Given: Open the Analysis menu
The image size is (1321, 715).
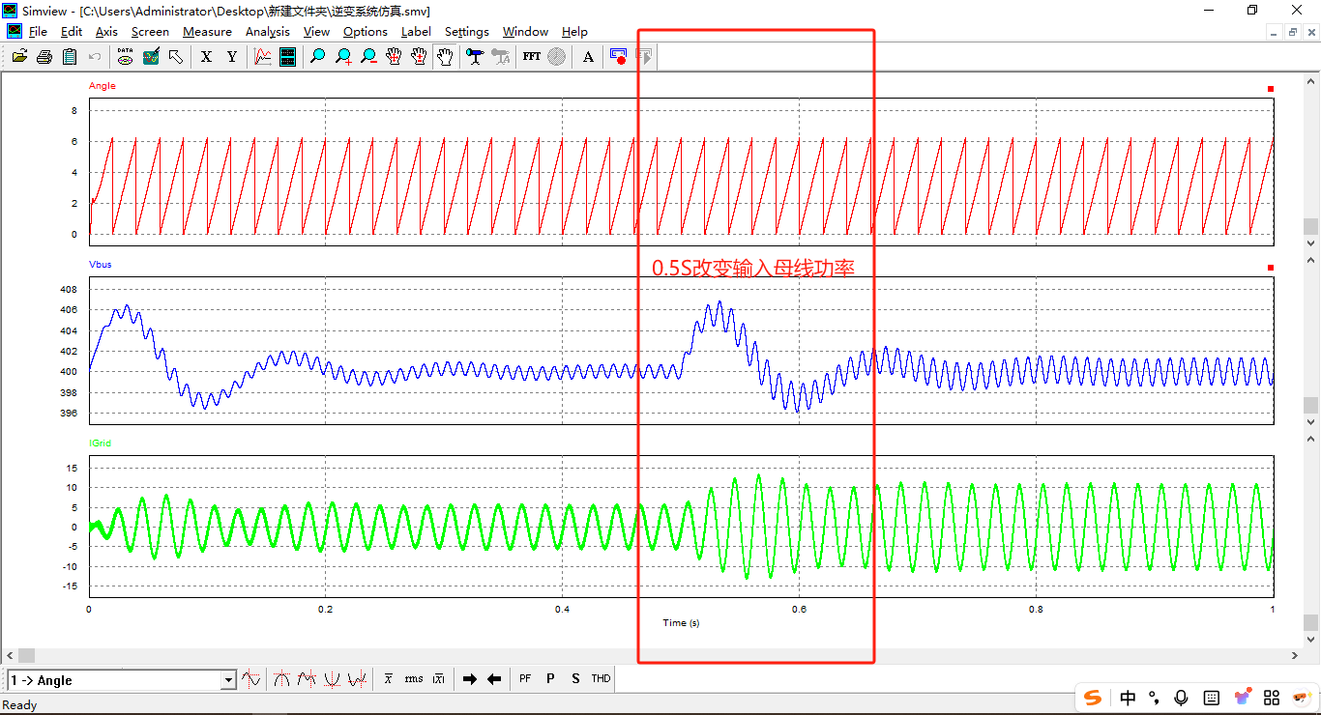Looking at the screenshot, I should 267,32.
